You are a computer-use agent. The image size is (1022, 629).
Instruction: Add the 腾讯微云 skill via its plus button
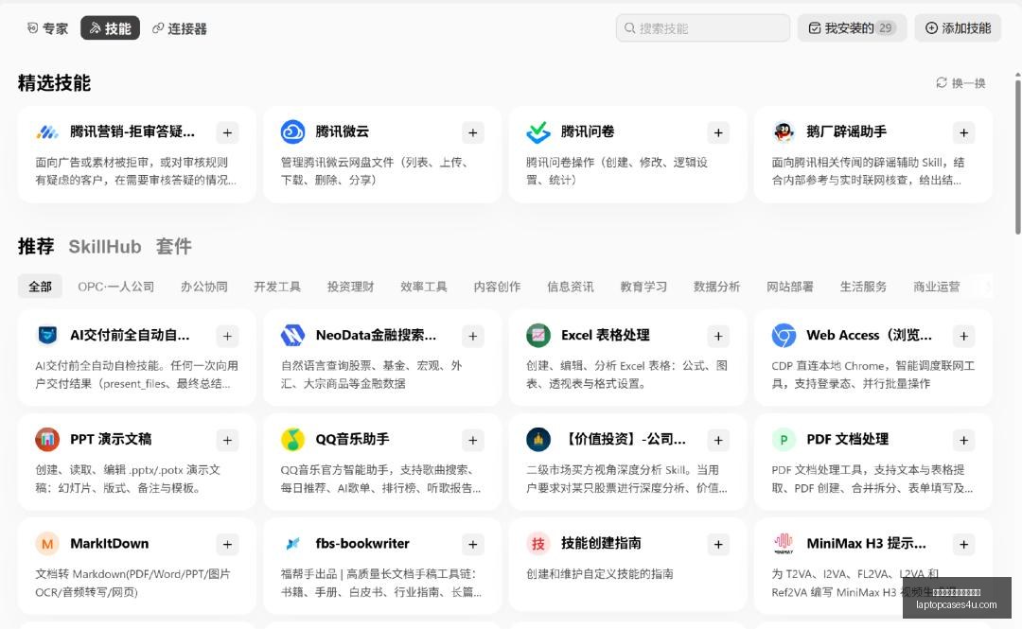472,133
